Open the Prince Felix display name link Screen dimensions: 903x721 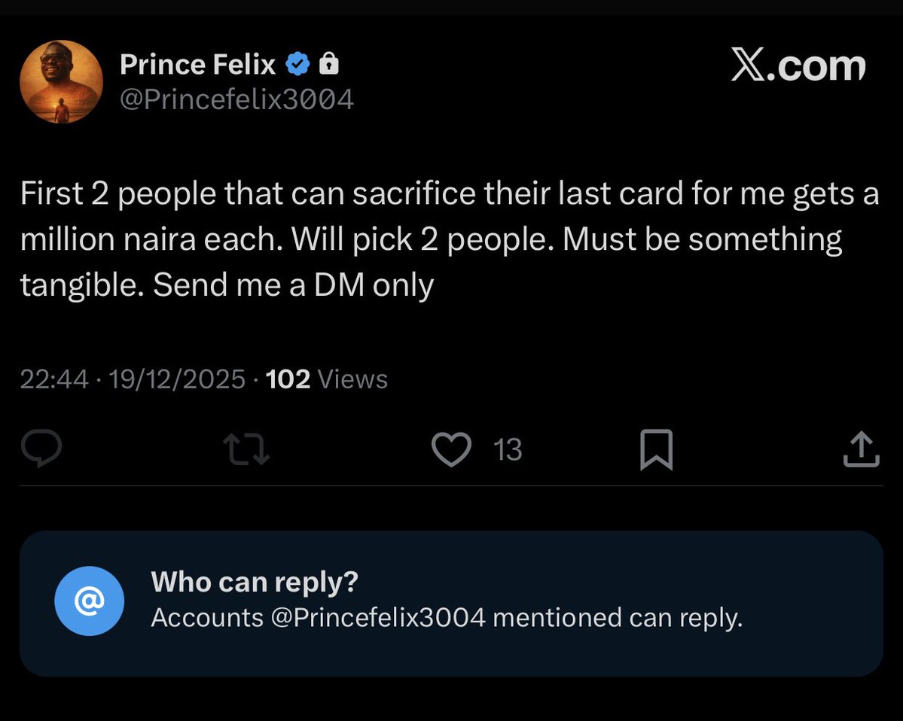pyautogui.click(x=197, y=65)
